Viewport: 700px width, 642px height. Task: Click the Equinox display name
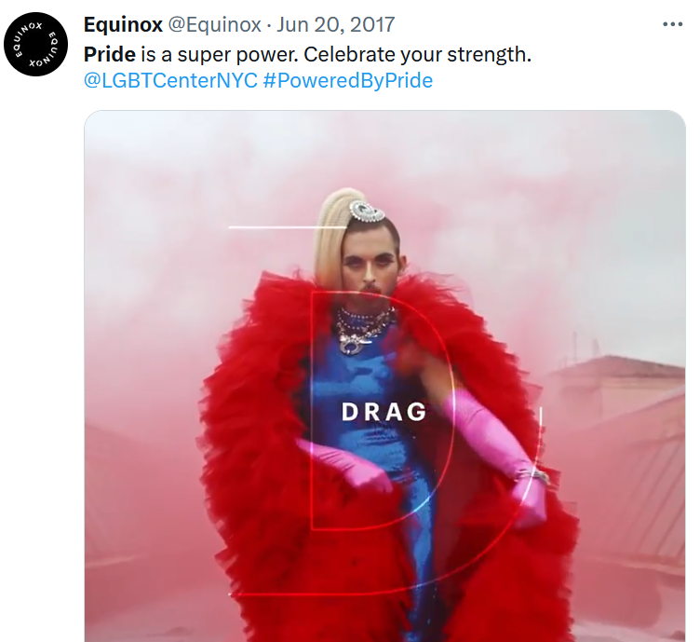pos(123,24)
